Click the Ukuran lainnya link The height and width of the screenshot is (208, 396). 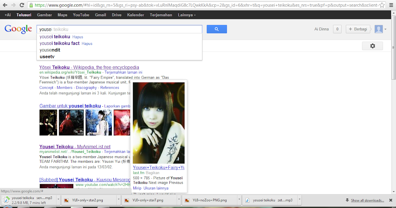click(x=156, y=188)
